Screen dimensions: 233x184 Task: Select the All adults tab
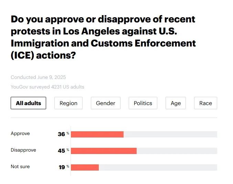pos(28,103)
